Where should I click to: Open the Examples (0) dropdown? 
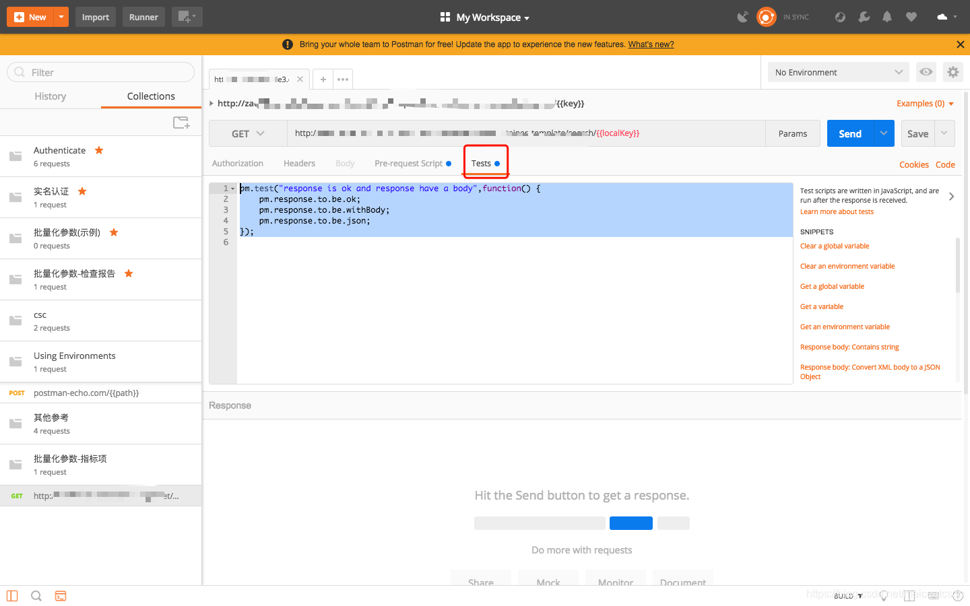[925, 104]
